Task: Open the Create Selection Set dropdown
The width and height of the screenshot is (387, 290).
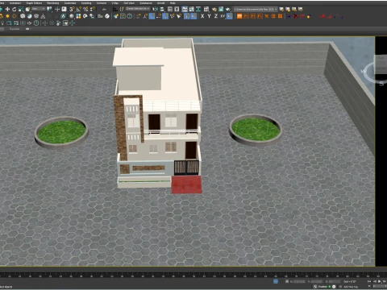Action: 138,9
